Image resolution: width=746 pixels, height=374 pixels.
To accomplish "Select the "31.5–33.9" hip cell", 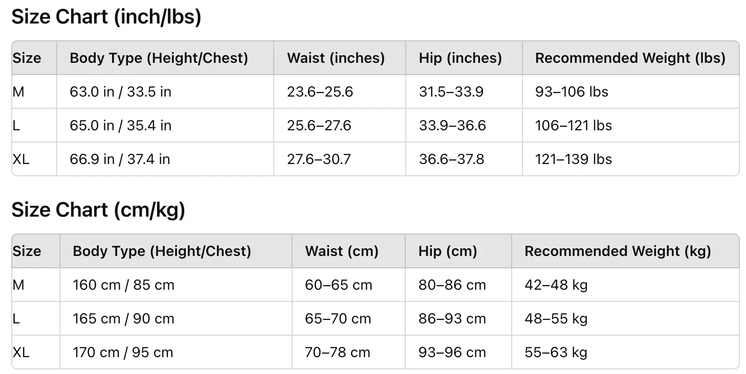I will tap(451, 92).
